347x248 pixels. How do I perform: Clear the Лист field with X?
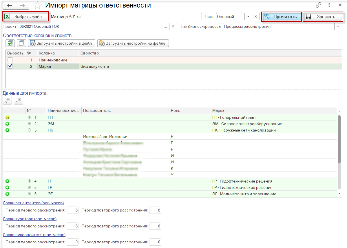256,17
